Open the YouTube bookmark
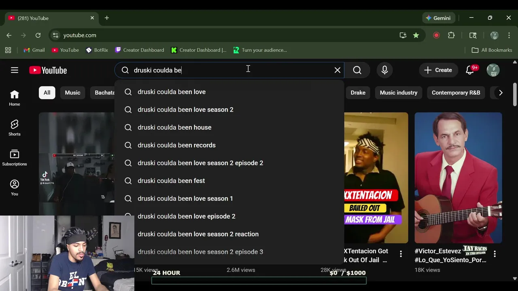This screenshot has width=518, height=291. click(x=65, y=50)
